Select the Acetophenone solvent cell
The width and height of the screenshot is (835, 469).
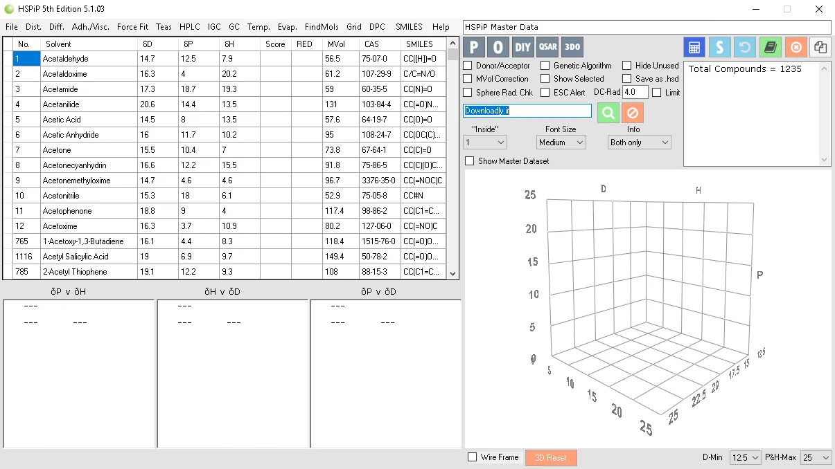tap(89, 211)
